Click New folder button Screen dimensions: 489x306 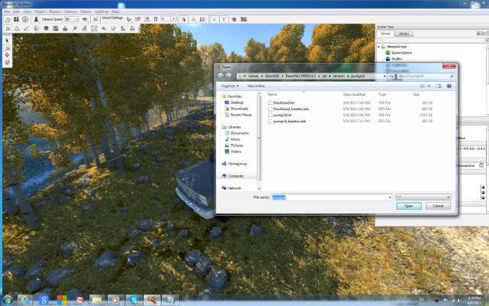coord(256,86)
